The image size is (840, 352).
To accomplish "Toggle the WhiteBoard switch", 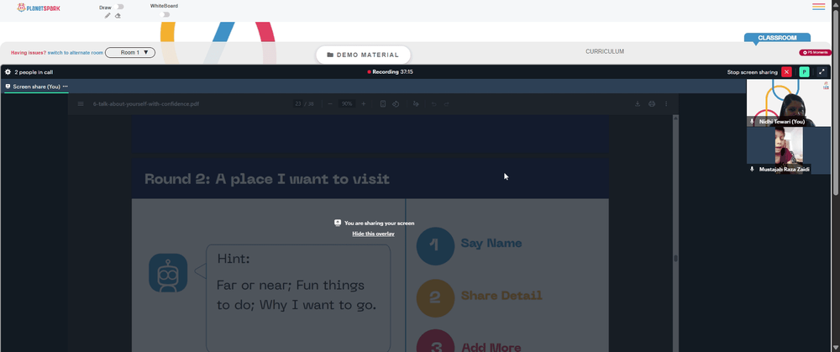I will (x=165, y=14).
